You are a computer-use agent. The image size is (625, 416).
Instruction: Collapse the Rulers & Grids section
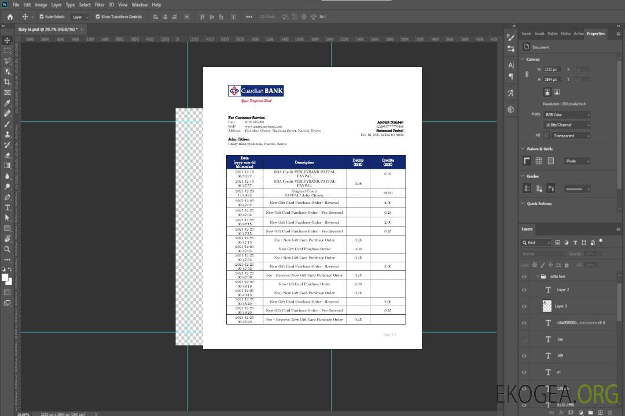tap(523, 148)
